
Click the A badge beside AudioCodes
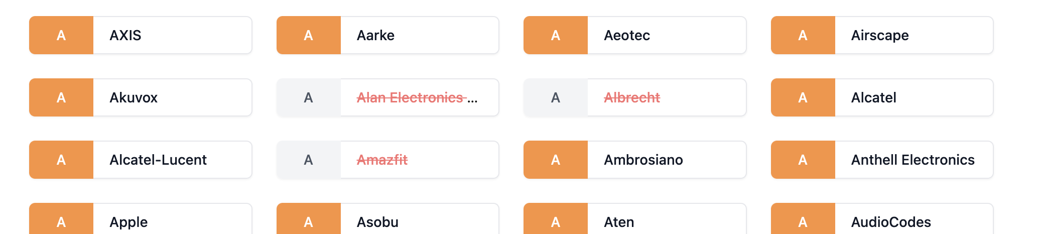(803, 221)
